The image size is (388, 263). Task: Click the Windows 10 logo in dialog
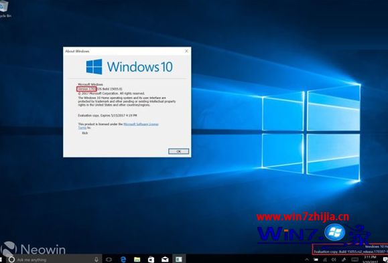click(129, 67)
